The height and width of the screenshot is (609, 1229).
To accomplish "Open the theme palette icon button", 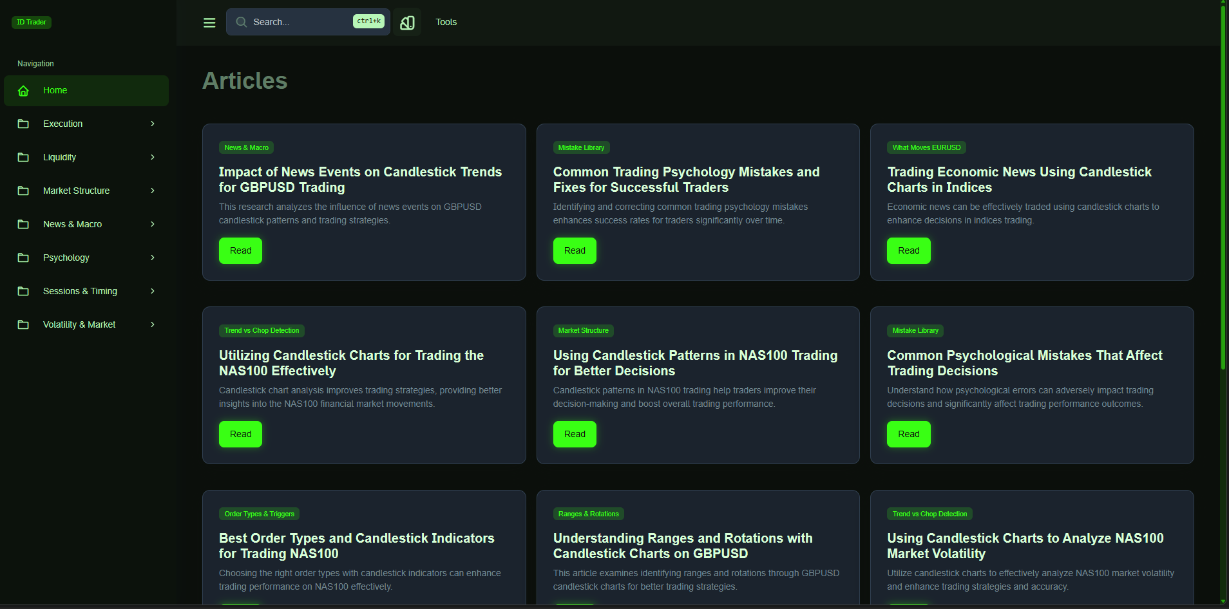I will click(x=407, y=23).
